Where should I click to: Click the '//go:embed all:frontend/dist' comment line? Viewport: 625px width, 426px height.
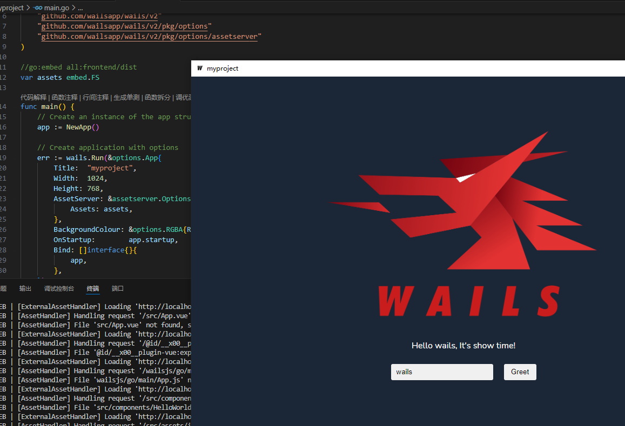coord(78,67)
